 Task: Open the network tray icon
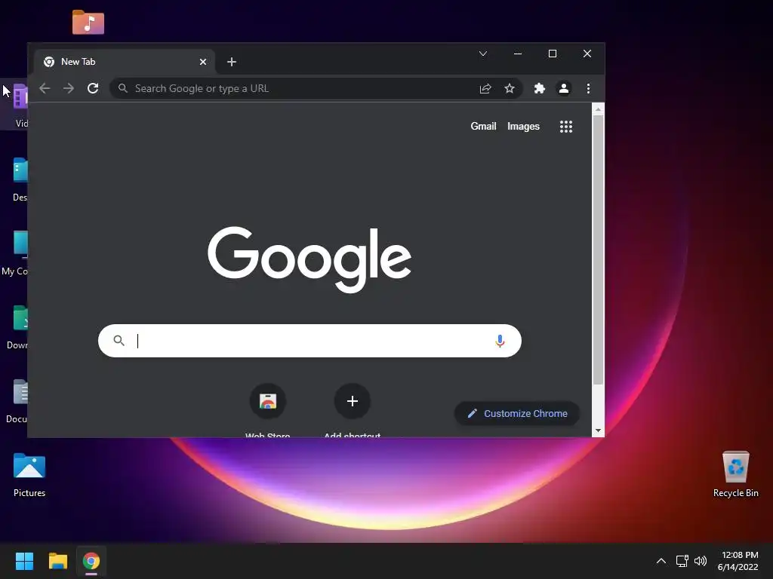(682, 561)
